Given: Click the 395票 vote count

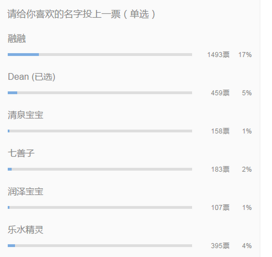Looking at the screenshot, I should 220,246.
